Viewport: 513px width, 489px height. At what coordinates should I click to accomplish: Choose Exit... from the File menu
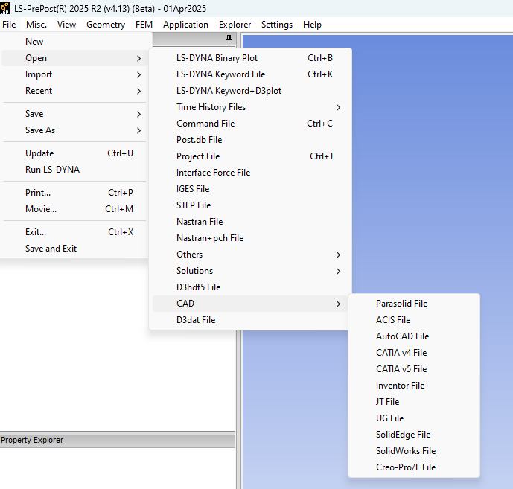tap(74, 232)
